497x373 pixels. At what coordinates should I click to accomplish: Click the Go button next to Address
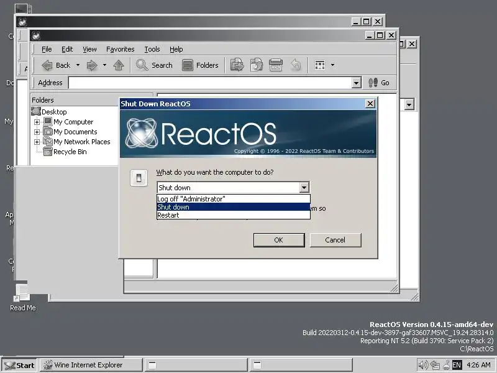pyautogui.click(x=379, y=83)
